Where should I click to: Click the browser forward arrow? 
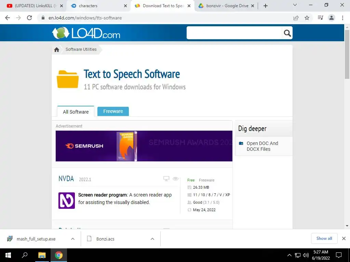click(x=18, y=18)
